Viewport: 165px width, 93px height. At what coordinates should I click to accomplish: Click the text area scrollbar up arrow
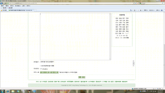[x=110, y=14]
